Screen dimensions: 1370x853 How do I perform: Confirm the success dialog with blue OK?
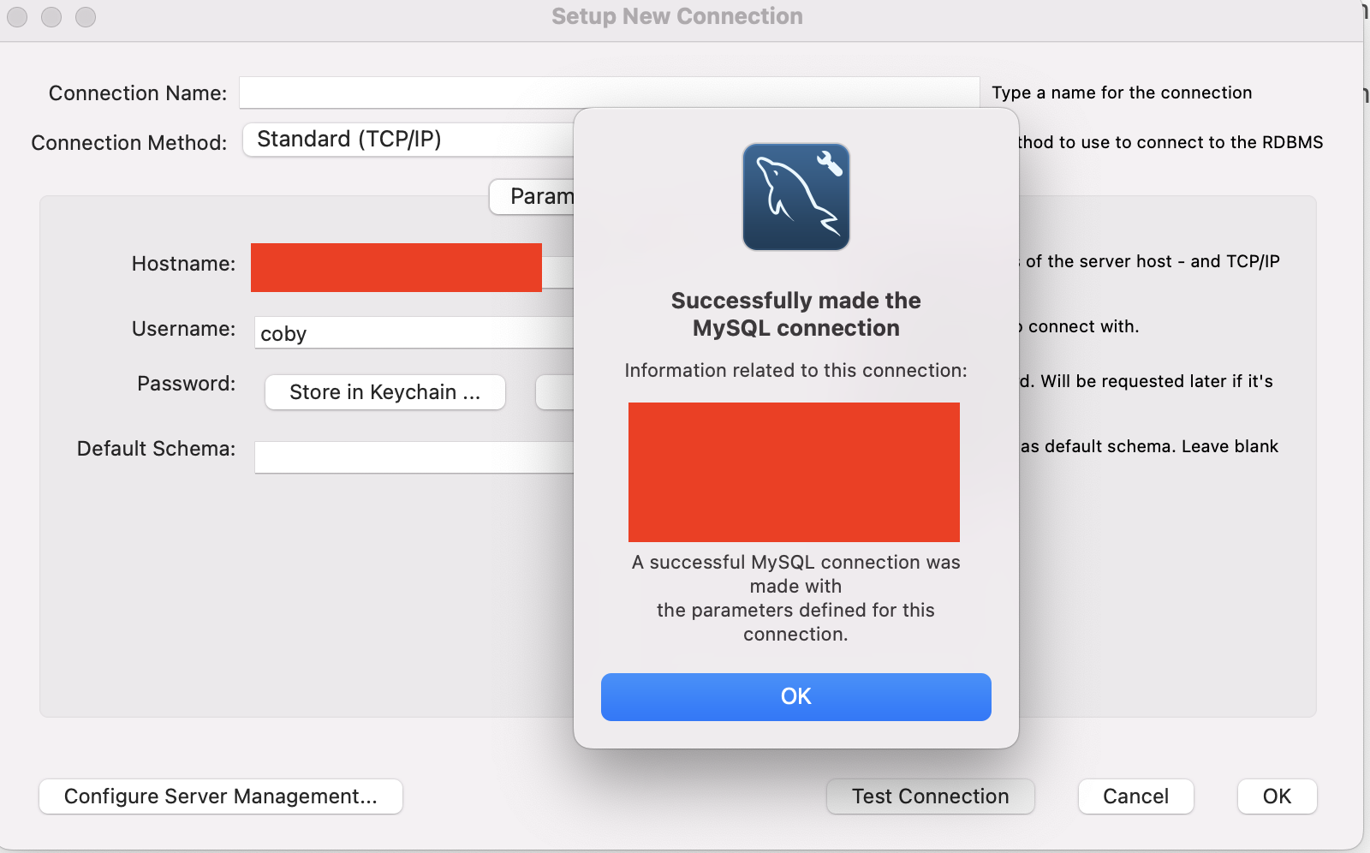pyautogui.click(x=795, y=696)
